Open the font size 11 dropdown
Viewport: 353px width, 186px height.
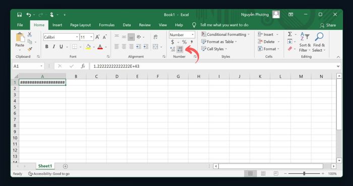[91, 37]
